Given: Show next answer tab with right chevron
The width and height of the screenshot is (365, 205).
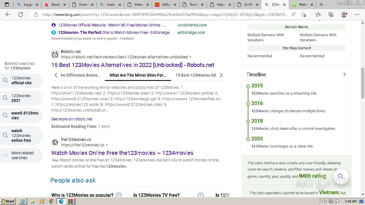Looking at the screenshot, I should coord(221,75).
